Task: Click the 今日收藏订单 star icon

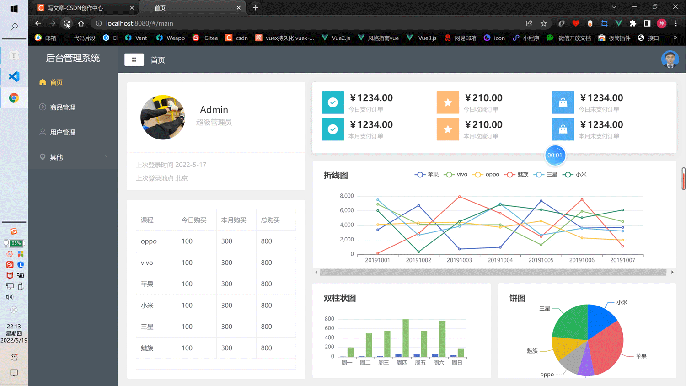Action: coord(448,102)
